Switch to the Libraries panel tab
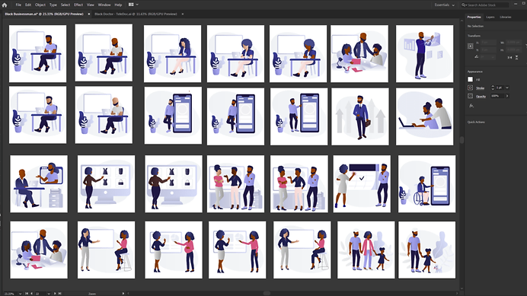The width and height of the screenshot is (527, 296). (x=506, y=17)
